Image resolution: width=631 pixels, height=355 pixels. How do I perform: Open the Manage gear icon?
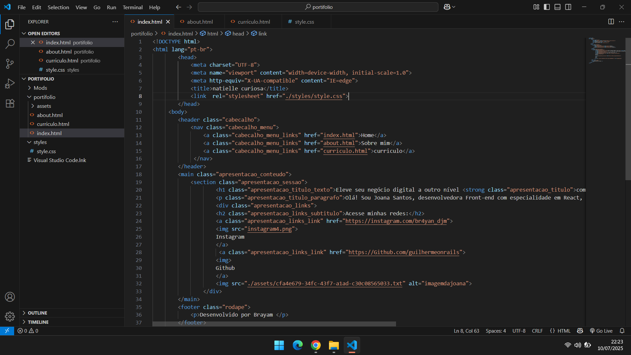pos(10,317)
